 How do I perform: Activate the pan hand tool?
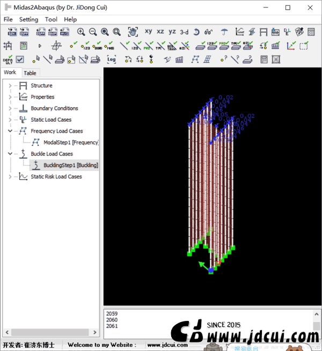click(133, 32)
